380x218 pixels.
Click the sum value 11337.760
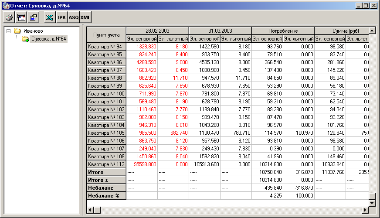[x=333, y=172]
